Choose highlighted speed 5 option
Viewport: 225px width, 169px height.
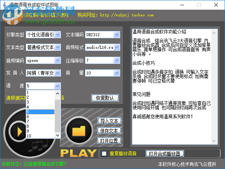pyautogui.click(x=41, y=112)
